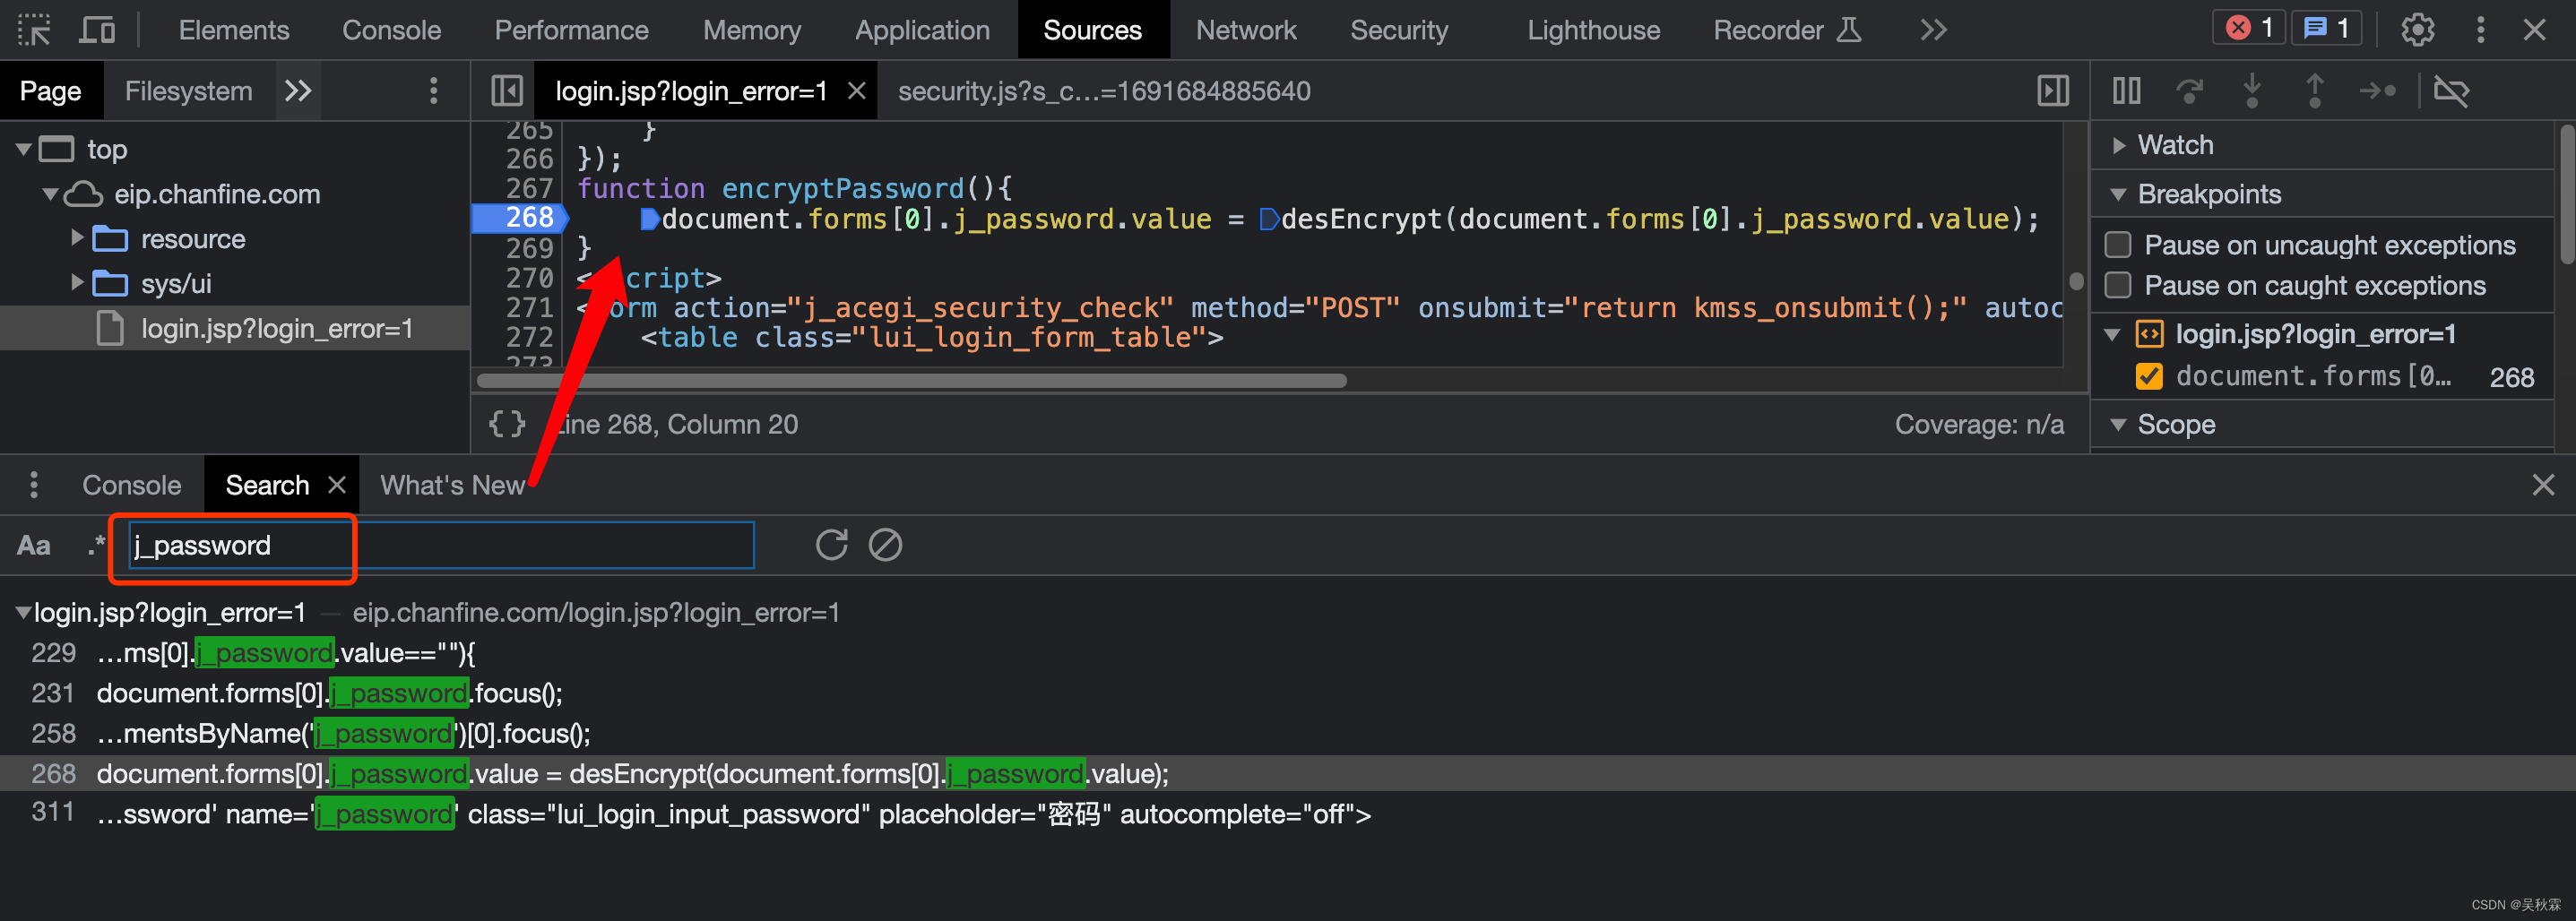Viewport: 2576px width, 921px height.
Task: Switch to the Filesystem navigator tab
Action: coord(188,91)
